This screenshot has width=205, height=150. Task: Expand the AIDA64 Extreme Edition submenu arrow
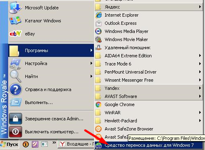tap(200, 55)
